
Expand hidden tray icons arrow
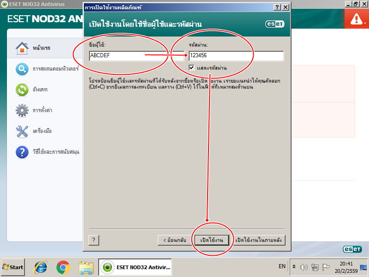[294, 267]
